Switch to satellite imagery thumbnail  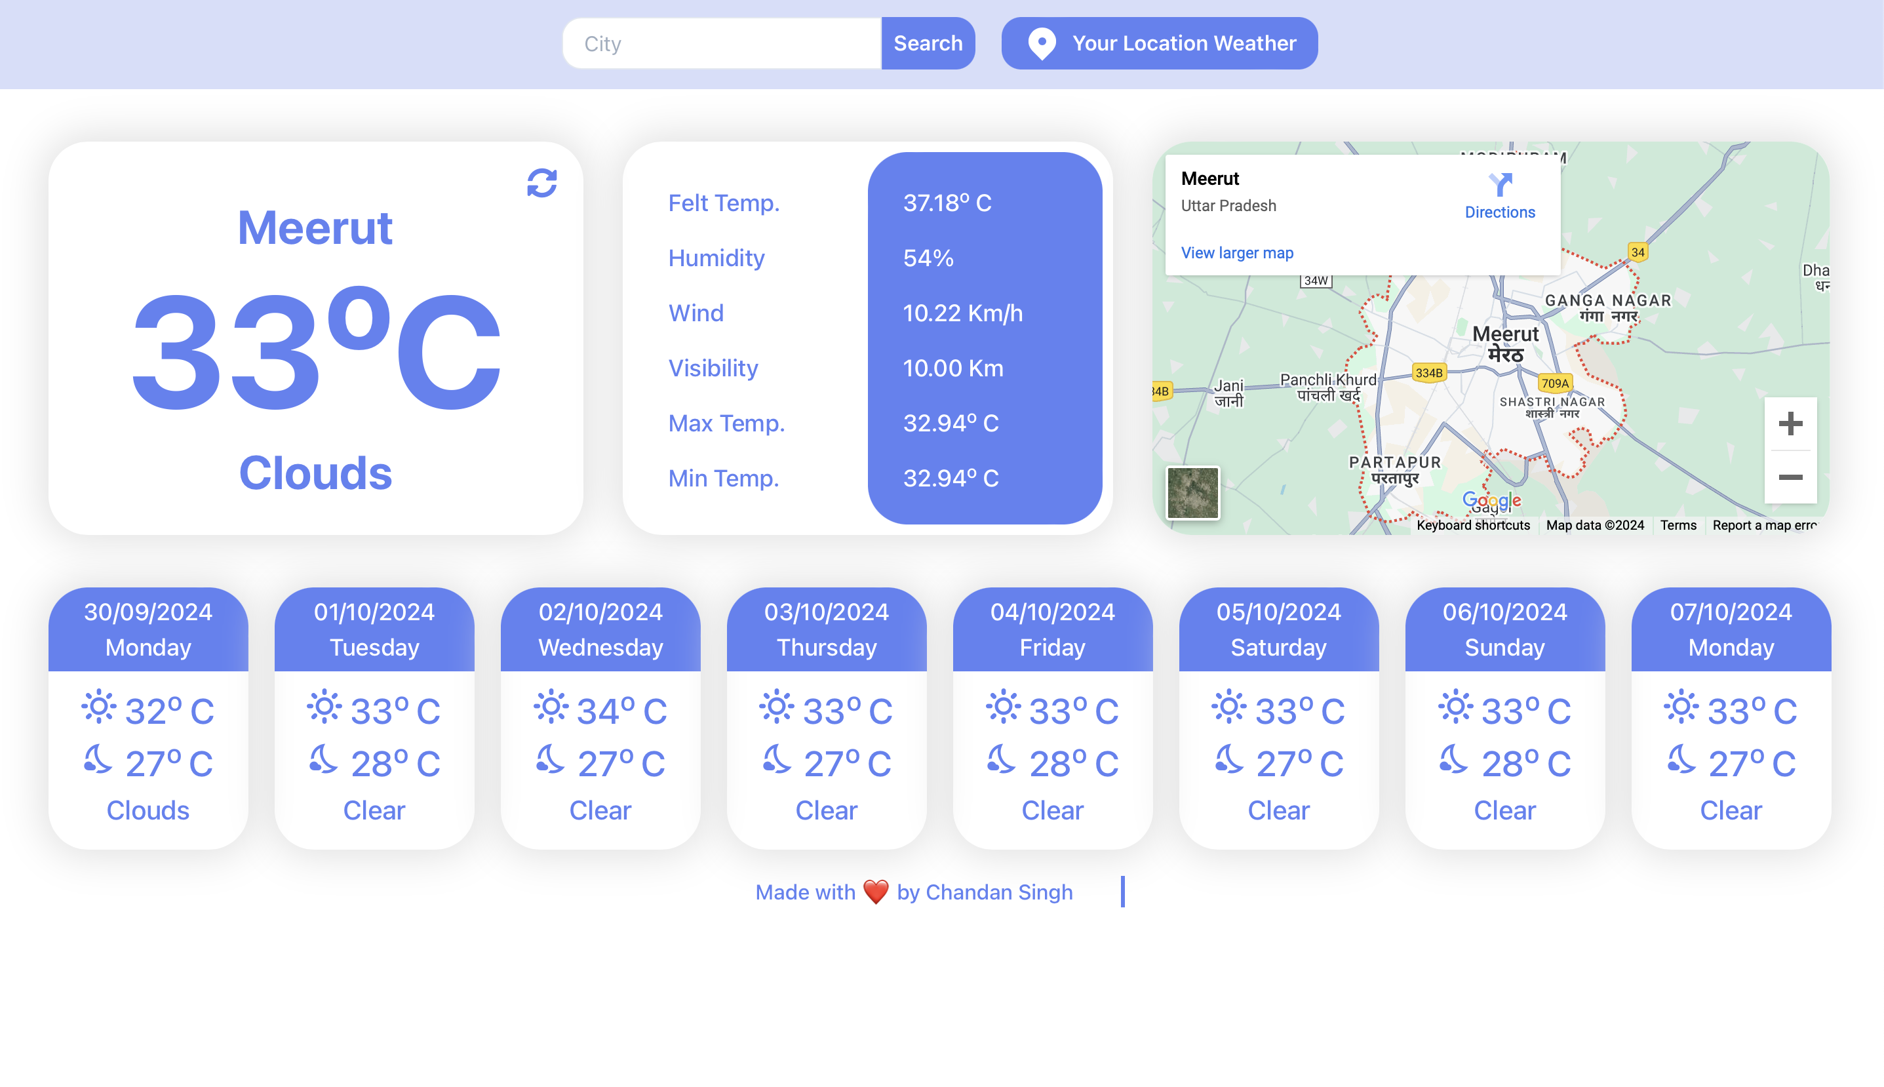tap(1193, 493)
